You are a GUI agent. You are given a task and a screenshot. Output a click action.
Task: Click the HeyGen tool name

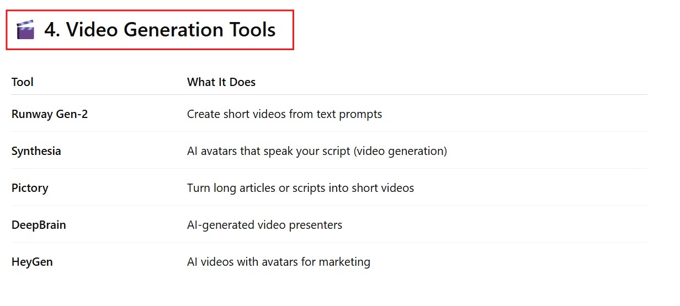coord(32,262)
